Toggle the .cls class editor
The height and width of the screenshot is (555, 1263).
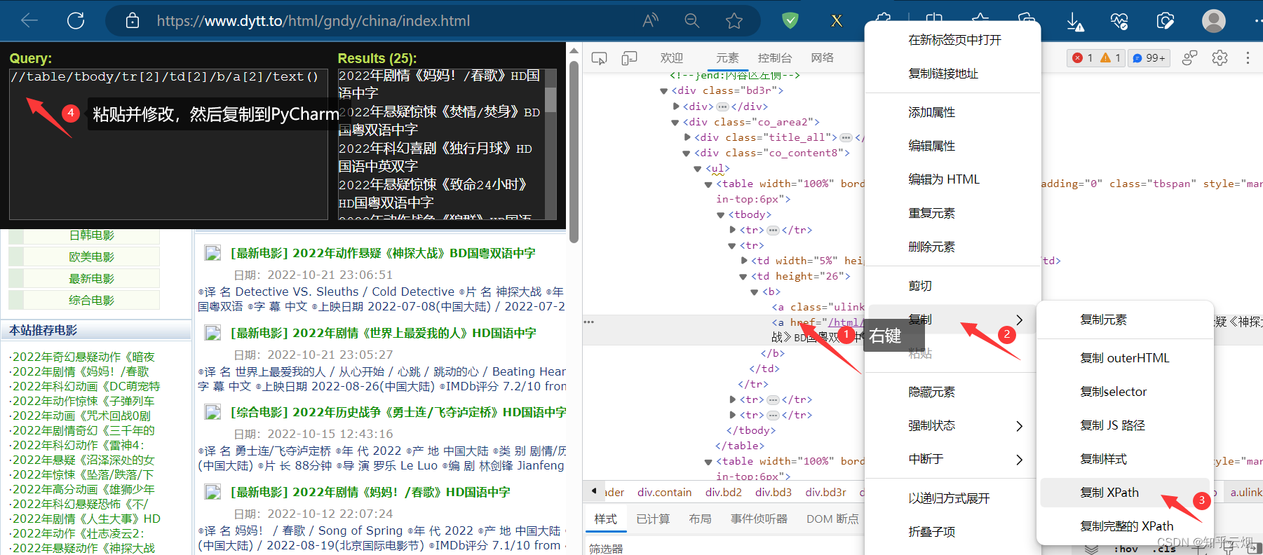(x=1164, y=549)
